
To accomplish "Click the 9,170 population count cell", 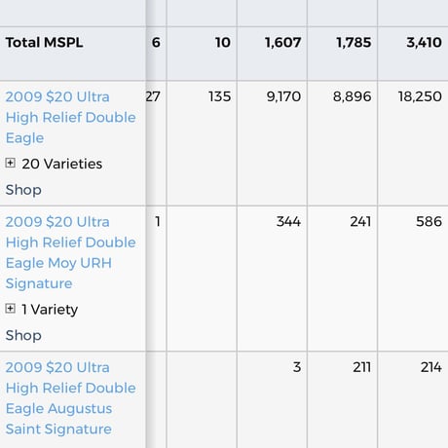I will pyautogui.click(x=283, y=96).
